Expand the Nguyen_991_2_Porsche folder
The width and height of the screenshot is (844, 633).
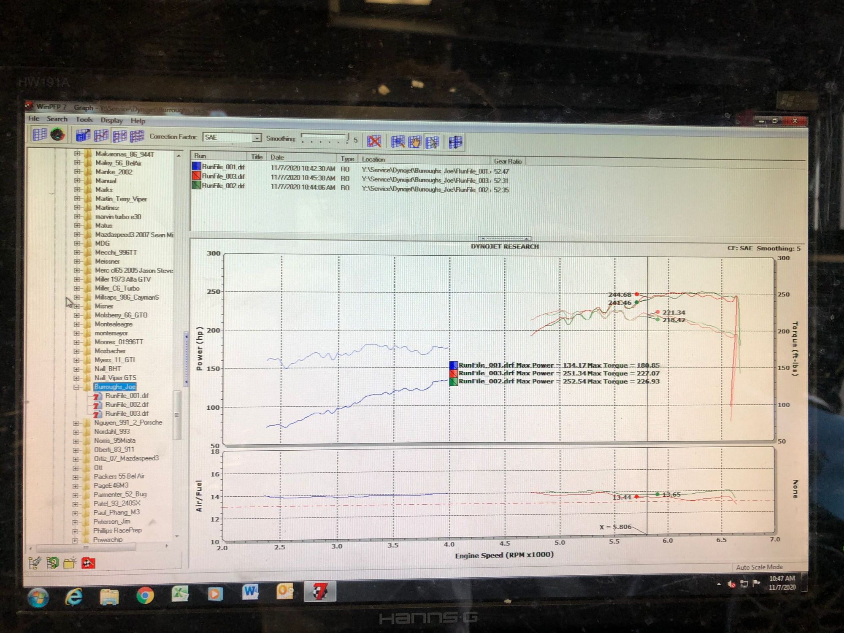tap(76, 422)
